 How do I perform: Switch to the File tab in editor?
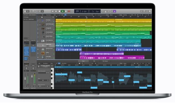[94, 61]
